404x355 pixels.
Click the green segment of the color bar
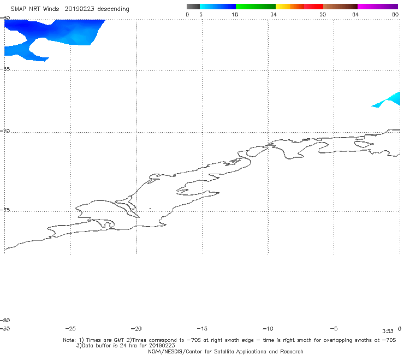[x=256, y=7]
